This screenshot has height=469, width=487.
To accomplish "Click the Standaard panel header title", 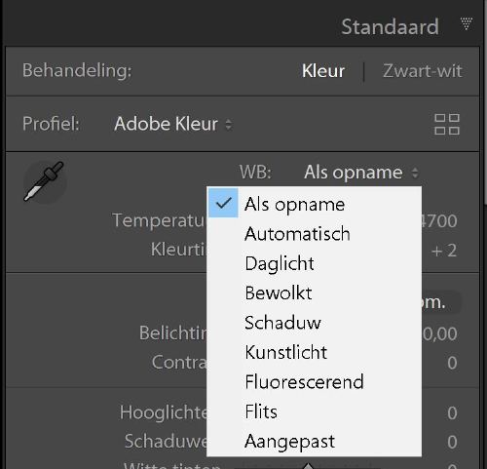I will point(390,26).
